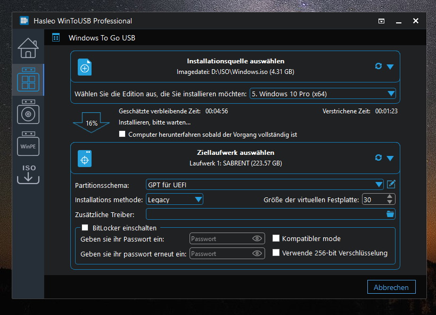Click the first Passwort input field
436x315 pixels.
tap(227, 238)
